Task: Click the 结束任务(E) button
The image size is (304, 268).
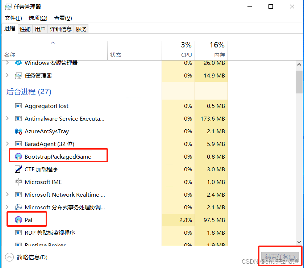Action: 280,257
